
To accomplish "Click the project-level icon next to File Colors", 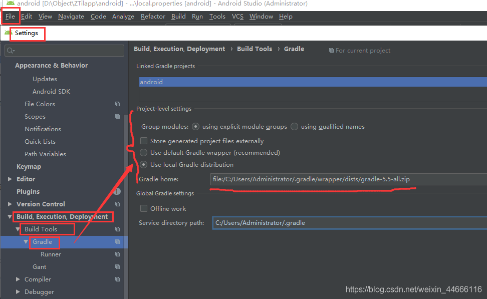I will (117, 104).
